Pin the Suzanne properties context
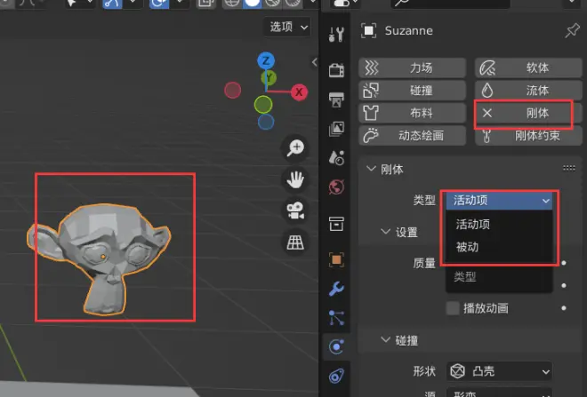 click(x=572, y=31)
